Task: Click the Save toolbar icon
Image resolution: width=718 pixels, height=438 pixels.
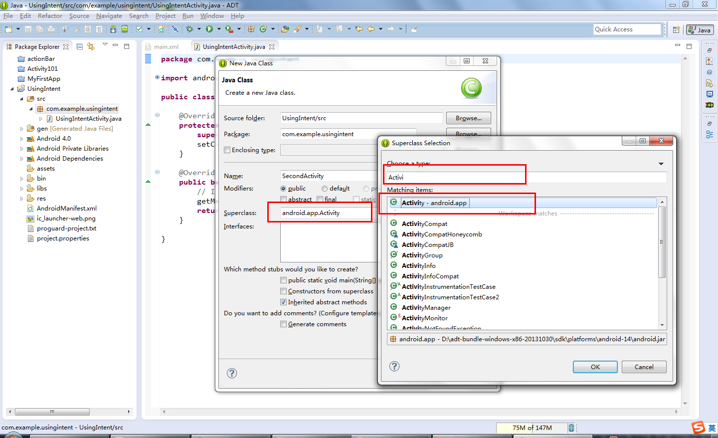Action: coord(28,29)
